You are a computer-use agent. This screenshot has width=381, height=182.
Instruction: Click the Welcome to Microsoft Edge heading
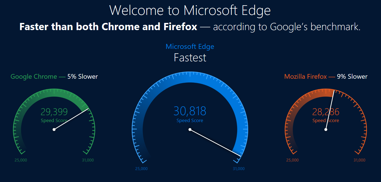190,10
